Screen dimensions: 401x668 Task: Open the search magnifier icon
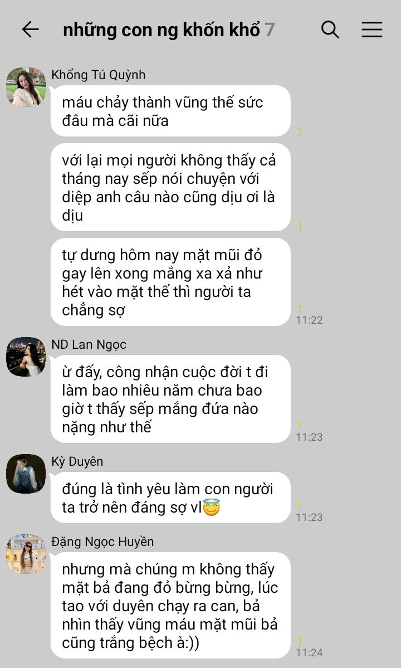[x=330, y=30]
